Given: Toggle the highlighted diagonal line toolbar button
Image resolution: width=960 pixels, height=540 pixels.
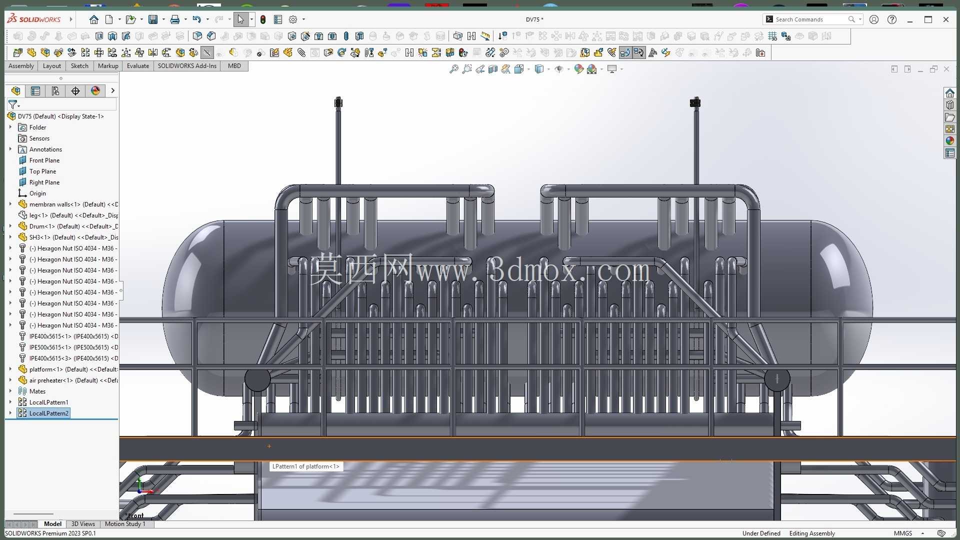Looking at the screenshot, I should coord(207,52).
